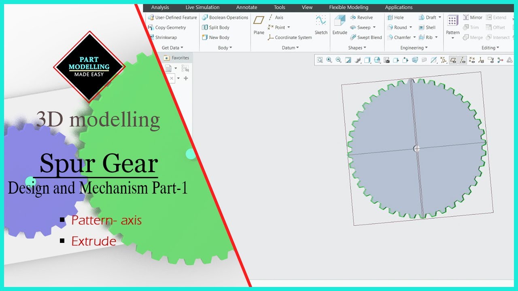The height and width of the screenshot is (291, 518).
Task: Select Split Body
Action: [x=216, y=27]
